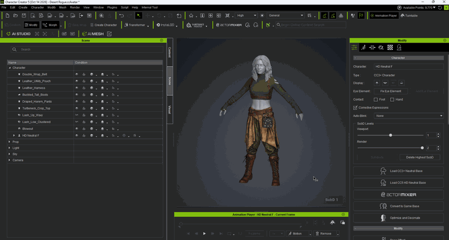The width and height of the screenshot is (449, 240).
Task: Click the Scene panel search field
Action: [87, 49]
